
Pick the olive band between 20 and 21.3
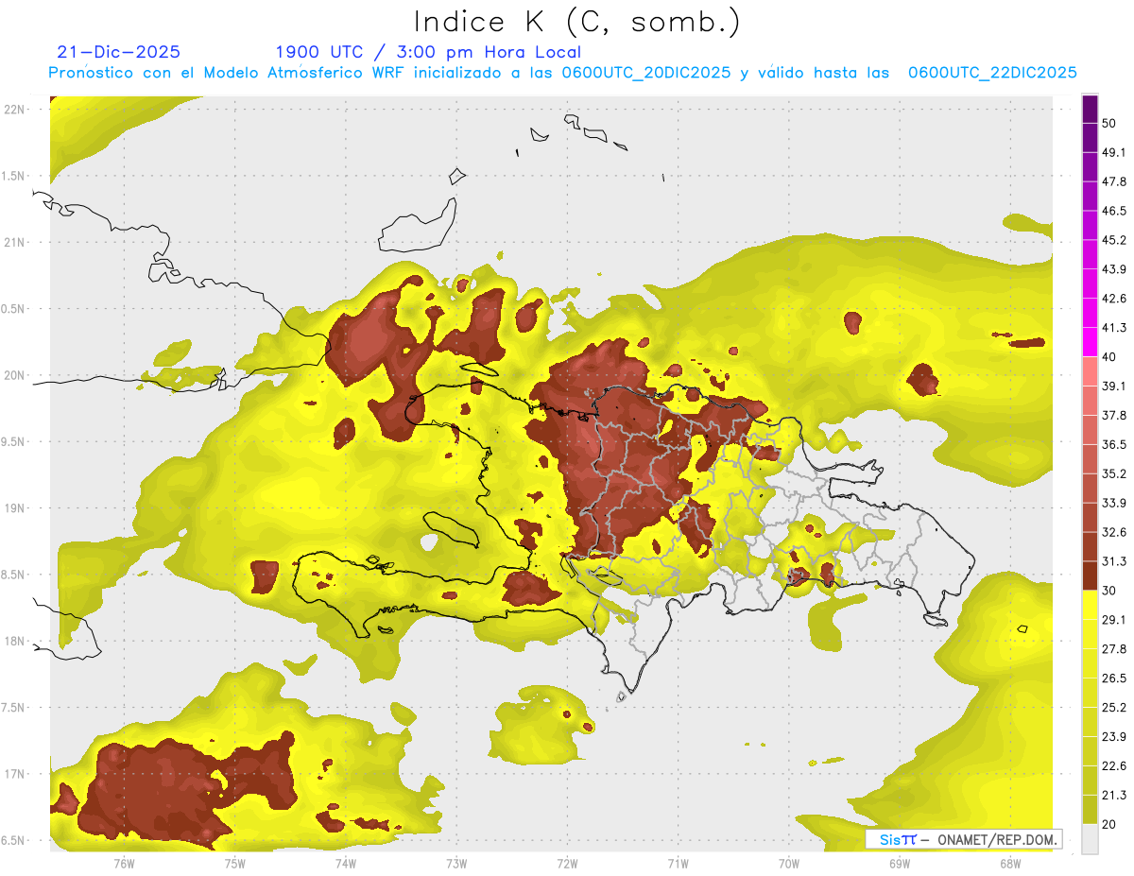click(1090, 810)
